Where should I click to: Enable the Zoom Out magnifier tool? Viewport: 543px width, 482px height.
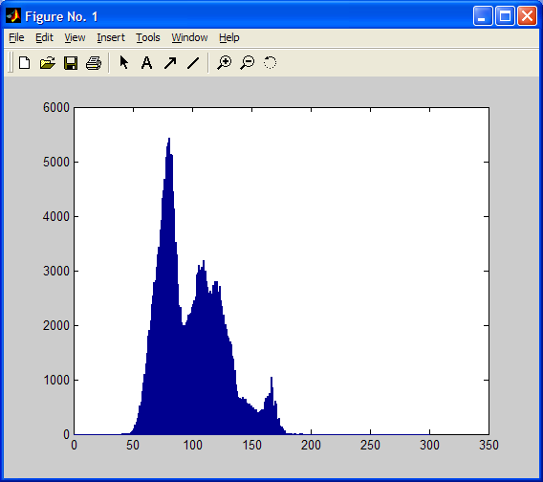pos(248,63)
